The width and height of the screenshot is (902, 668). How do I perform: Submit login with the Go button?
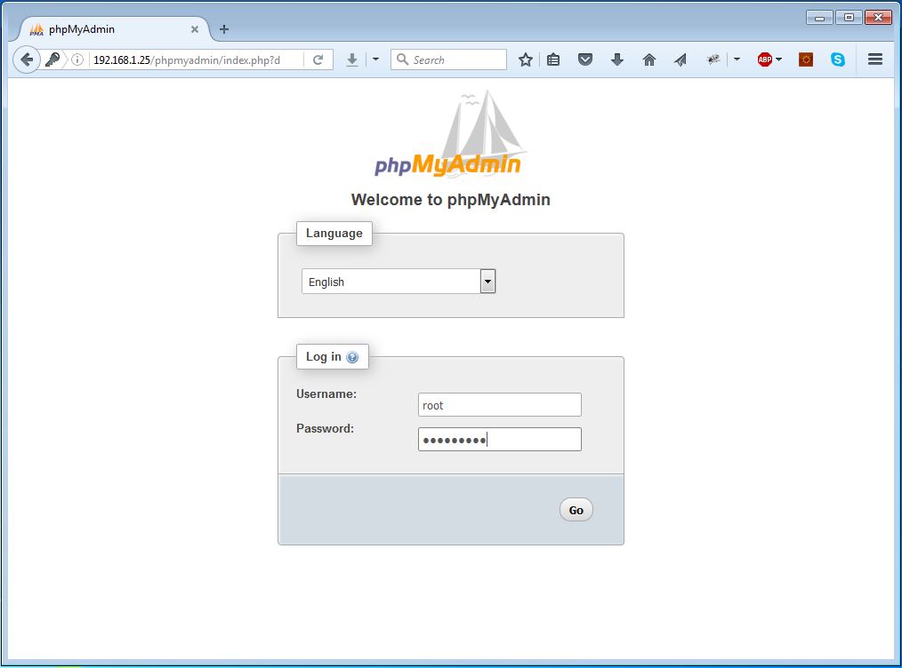576,510
